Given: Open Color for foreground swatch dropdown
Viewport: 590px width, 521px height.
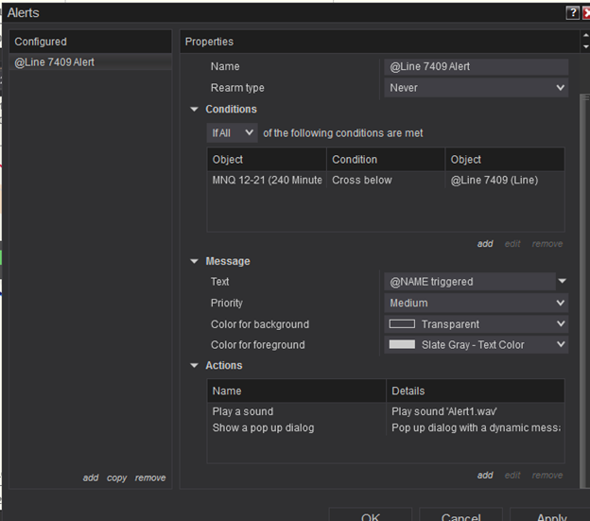Looking at the screenshot, I should [x=477, y=345].
